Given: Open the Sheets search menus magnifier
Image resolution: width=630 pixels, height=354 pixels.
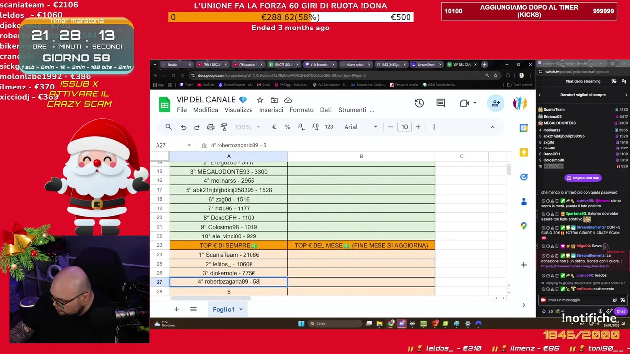Looking at the screenshot, I should (x=168, y=127).
